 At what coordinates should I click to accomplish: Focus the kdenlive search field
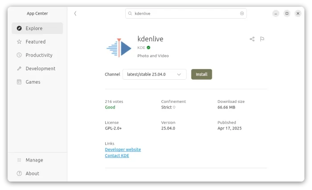click(x=186, y=13)
